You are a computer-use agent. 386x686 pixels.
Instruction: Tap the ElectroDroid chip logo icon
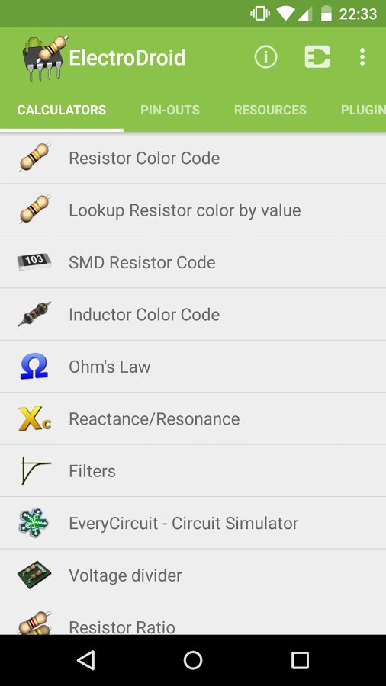tap(45, 58)
